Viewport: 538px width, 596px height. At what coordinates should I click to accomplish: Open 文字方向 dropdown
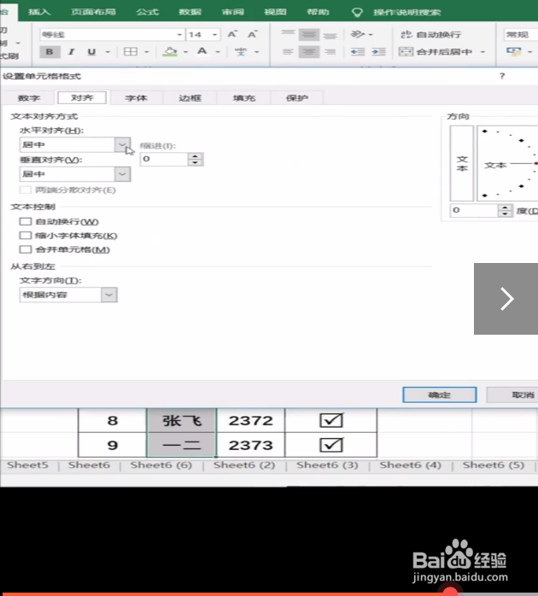point(108,295)
